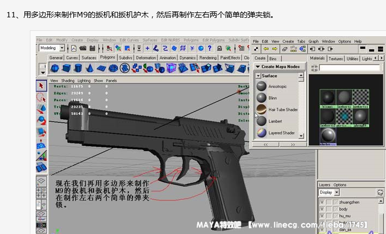This screenshot has height=234, width=386.
Task: Switch to the Deformation shelf tab
Action: tap(146, 58)
